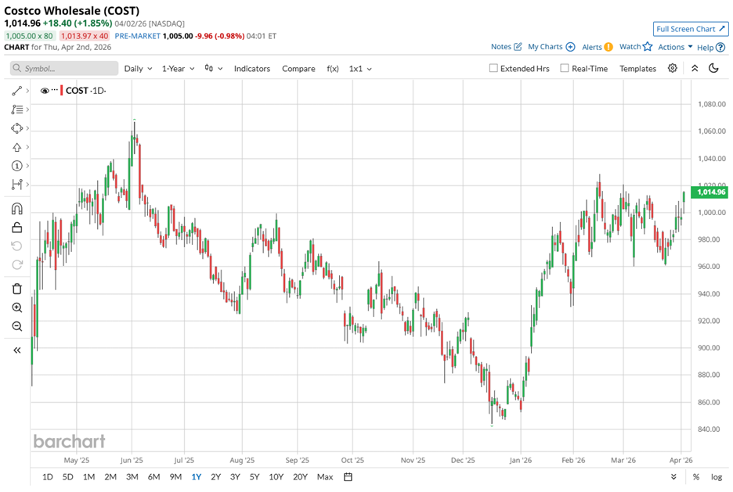Image resolution: width=733 pixels, height=492 pixels.
Task: Collapse the chart header panel
Action: tap(695, 68)
